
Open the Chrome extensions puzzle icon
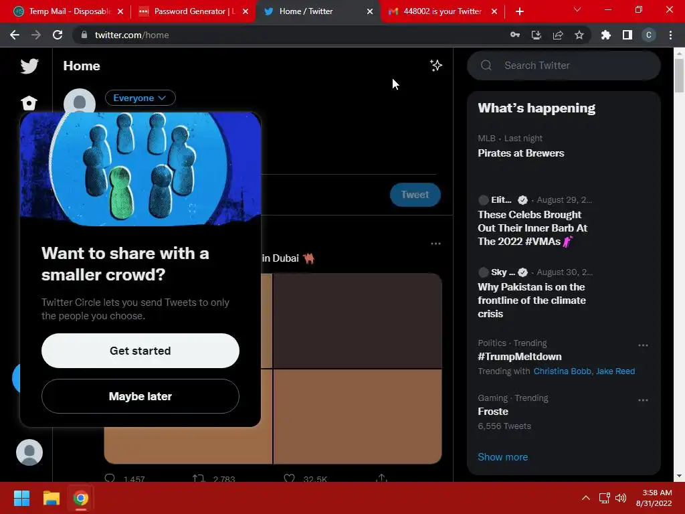coord(606,35)
